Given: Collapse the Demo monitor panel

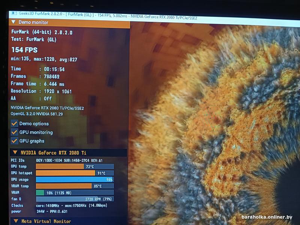Looking at the screenshot, I should point(13,22).
